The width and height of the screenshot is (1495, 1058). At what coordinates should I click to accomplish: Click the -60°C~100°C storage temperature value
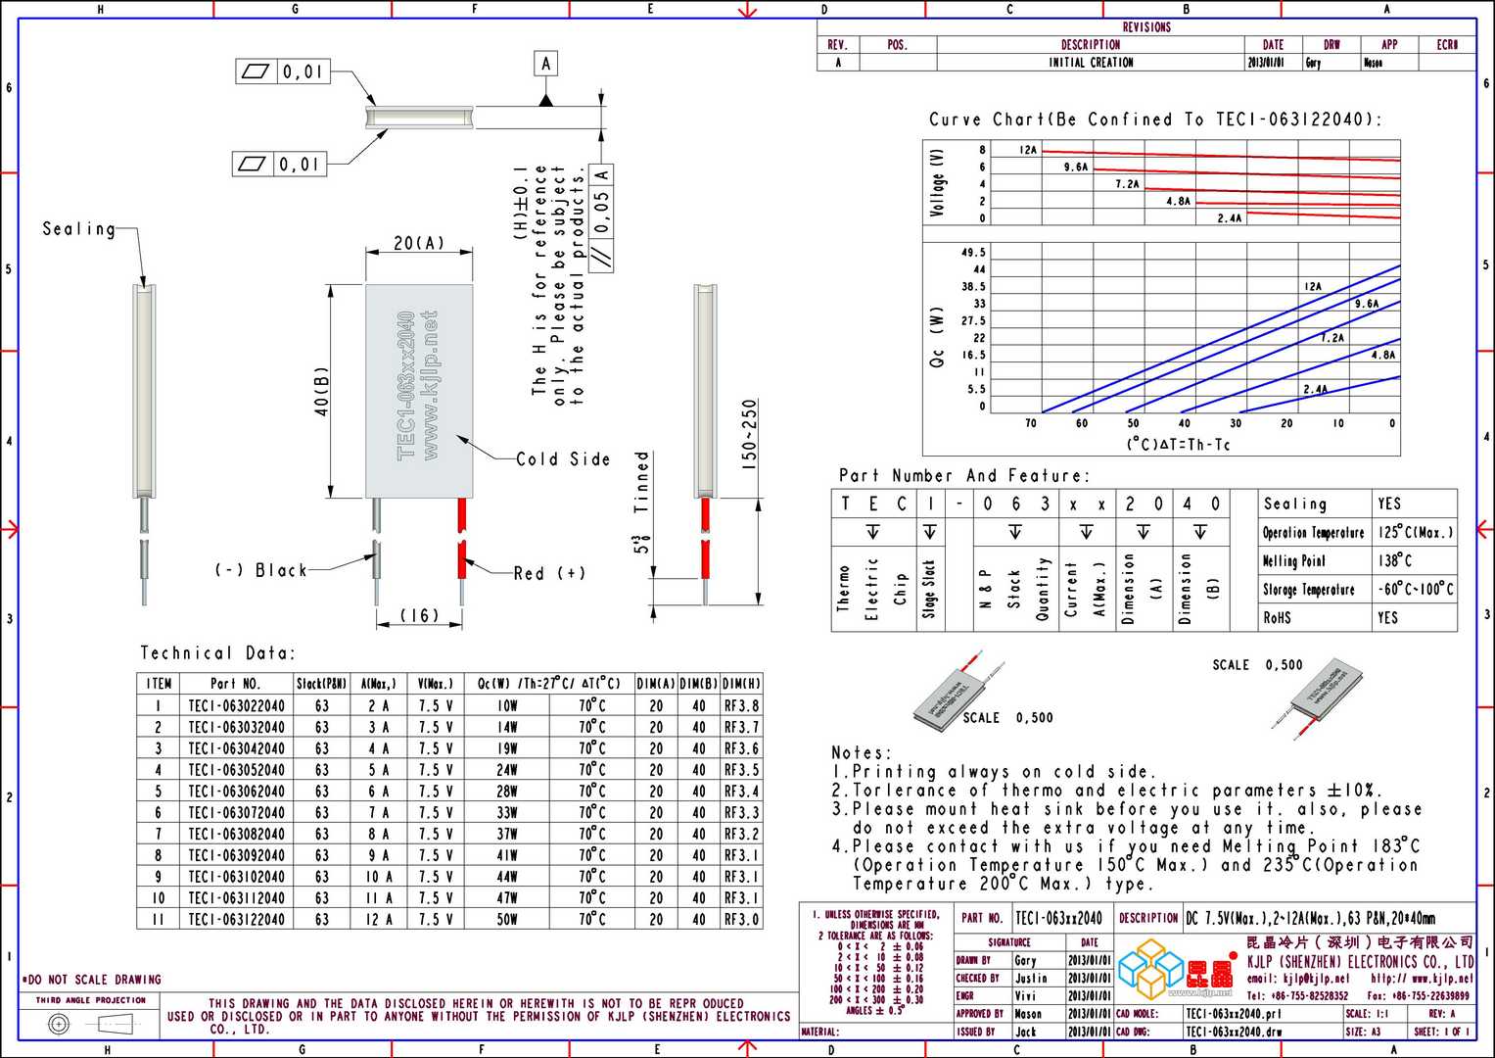coord(1416,590)
